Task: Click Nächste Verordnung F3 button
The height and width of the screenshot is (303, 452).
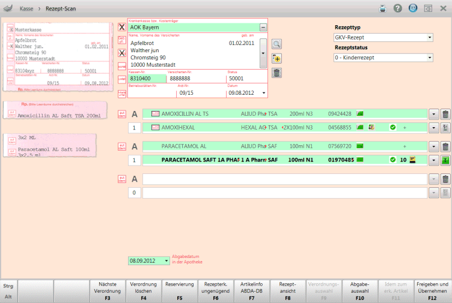Action: pos(108,291)
